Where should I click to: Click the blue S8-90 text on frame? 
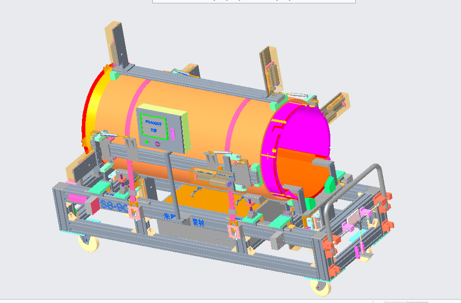pos(113,205)
